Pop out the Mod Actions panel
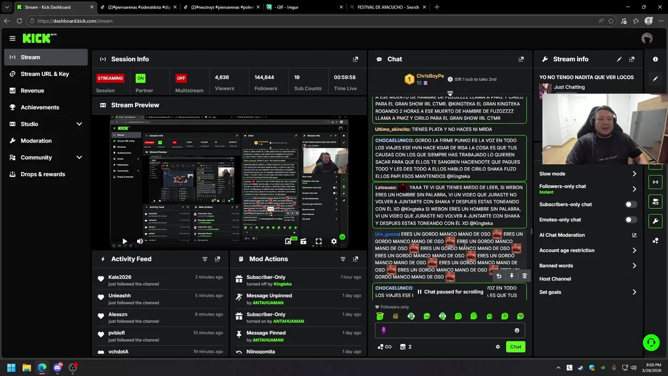 355,259
